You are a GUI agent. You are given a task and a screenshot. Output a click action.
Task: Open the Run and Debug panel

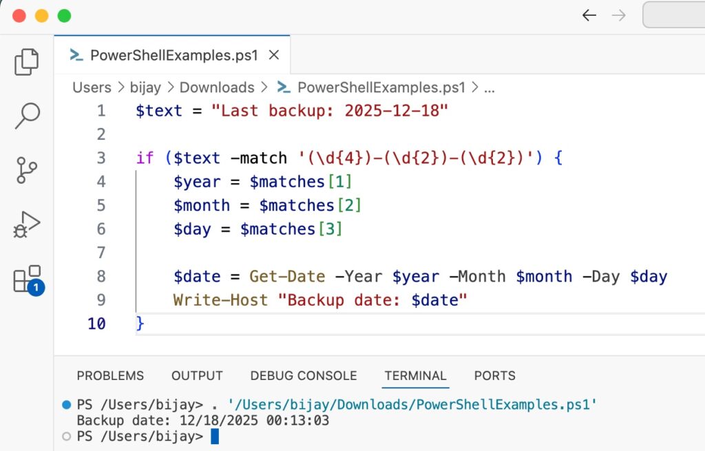tap(26, 224)
